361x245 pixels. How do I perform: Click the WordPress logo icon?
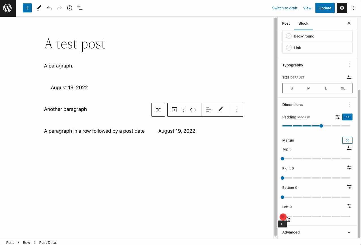coord(8,8)
